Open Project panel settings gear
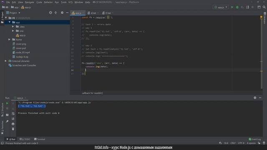 pyautogui.click(x=62, y=13)
